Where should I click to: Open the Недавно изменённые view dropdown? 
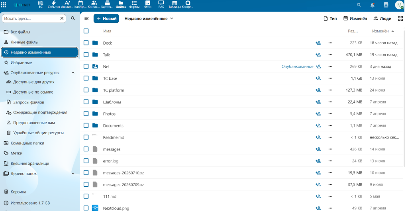[149, 18]
